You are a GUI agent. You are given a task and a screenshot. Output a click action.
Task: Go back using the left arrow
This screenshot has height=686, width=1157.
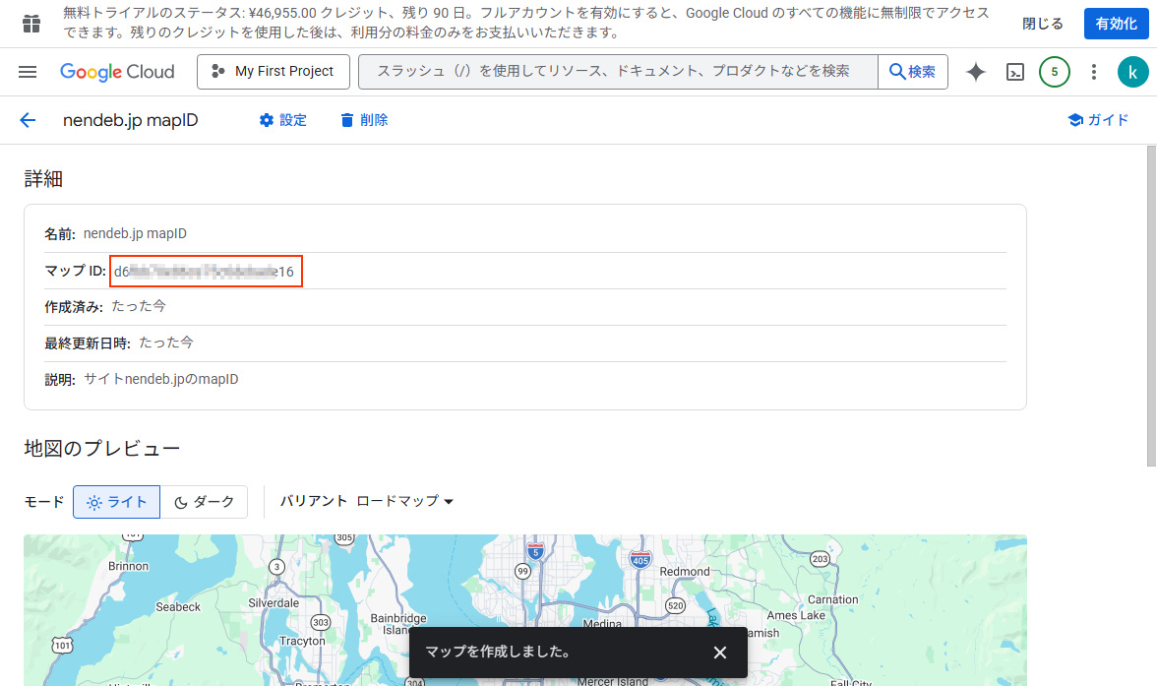(x=28, y=120)
